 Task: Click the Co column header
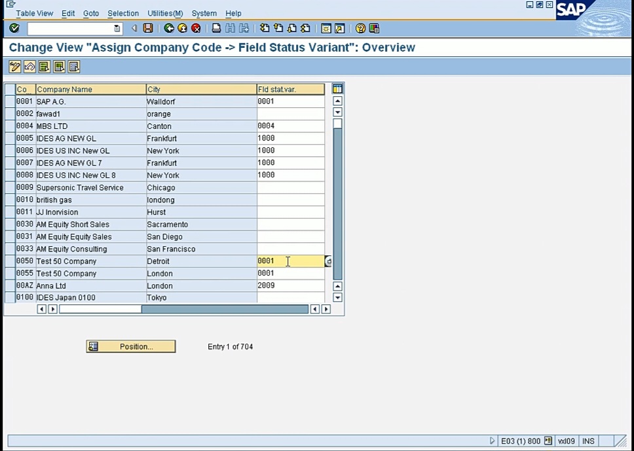[26, 89]
